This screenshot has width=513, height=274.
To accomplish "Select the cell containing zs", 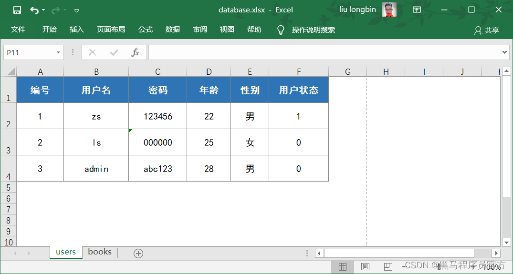I will (x=96, y=116).
